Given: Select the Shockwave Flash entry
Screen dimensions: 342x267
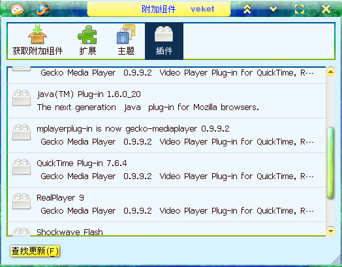Looking at the screenshot, I should (166, 229).
